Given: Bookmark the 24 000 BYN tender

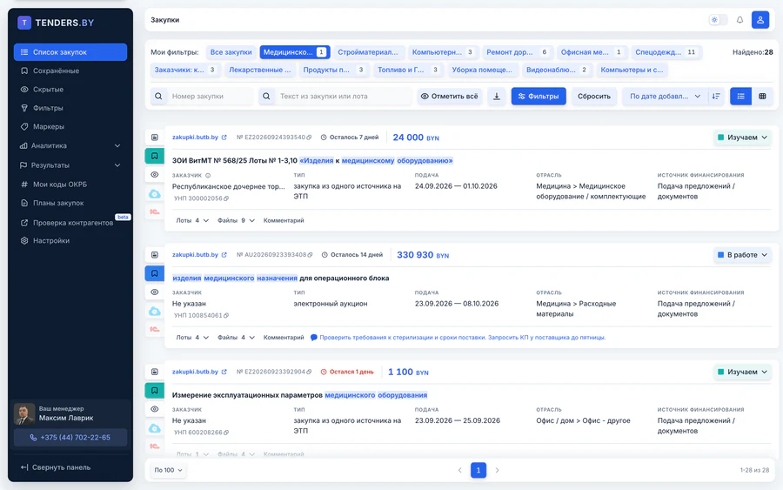Looking at the screenshot, I should [154, 156].
